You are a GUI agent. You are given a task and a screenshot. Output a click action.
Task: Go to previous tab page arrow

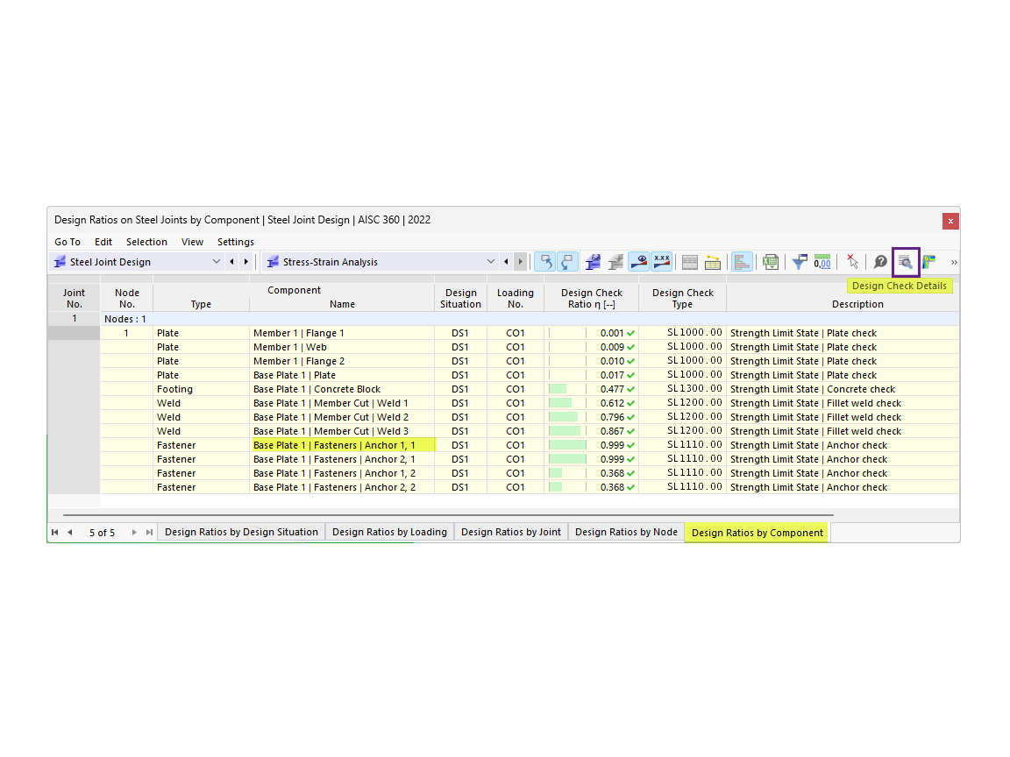[x=69, y=533]
